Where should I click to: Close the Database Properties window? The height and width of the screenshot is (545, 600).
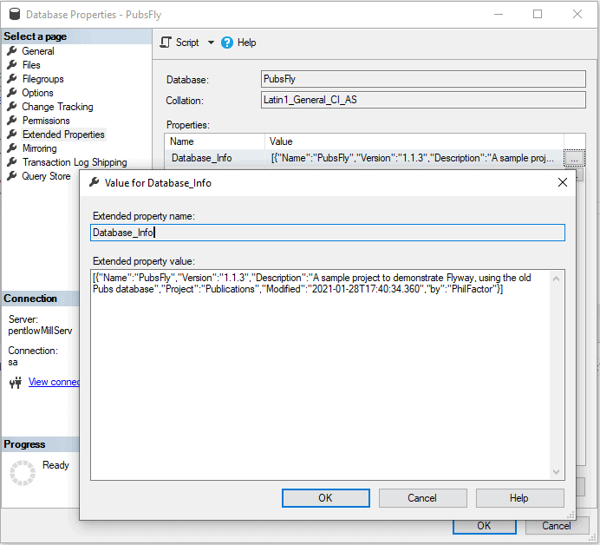(x=577, y=14)
